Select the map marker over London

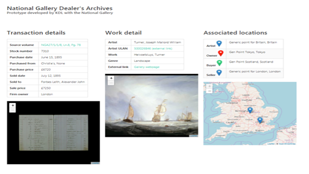click(x=260, y=120)
